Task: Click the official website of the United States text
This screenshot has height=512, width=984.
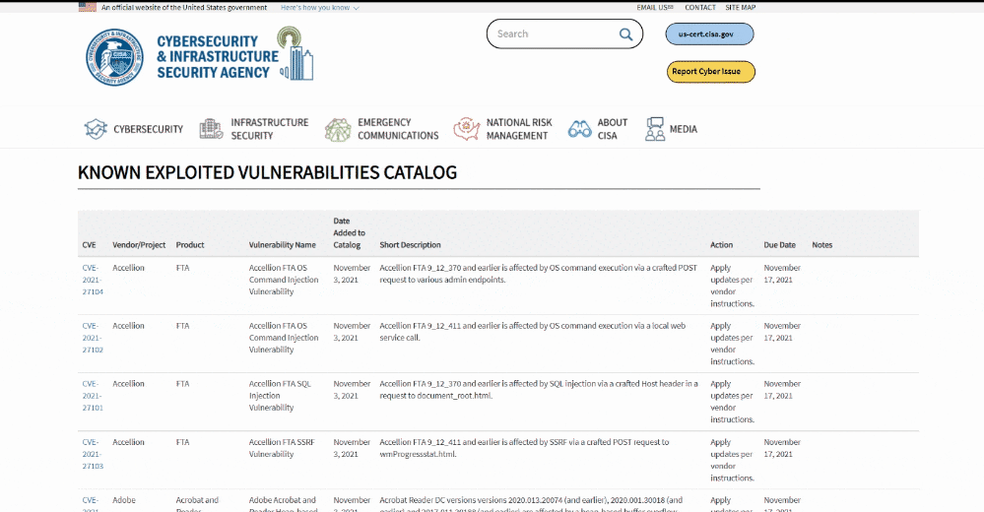Action: tap(184, 8)
